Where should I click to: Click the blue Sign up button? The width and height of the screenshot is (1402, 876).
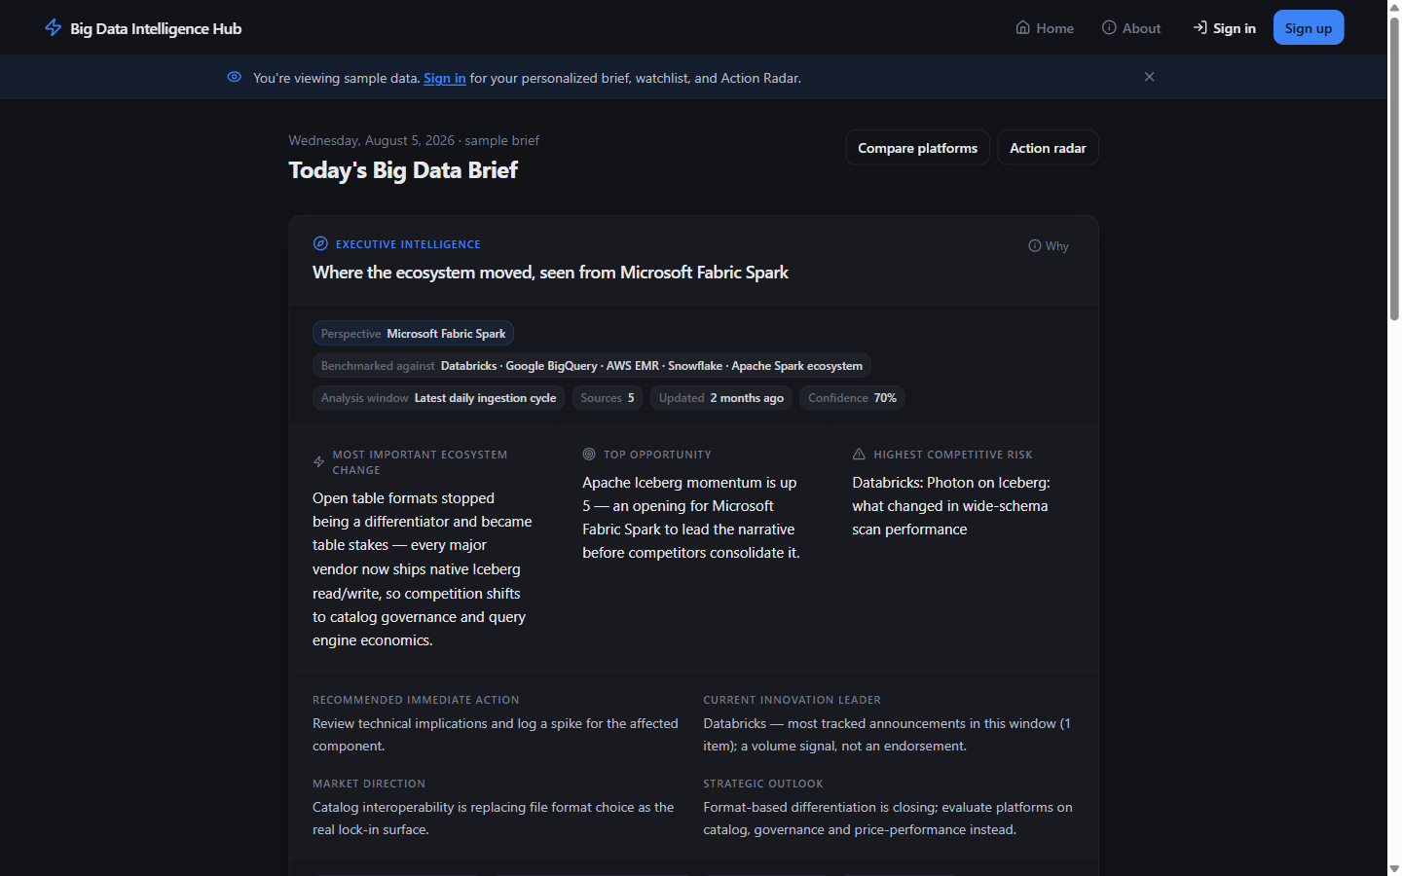click(x=1309, y=28)
